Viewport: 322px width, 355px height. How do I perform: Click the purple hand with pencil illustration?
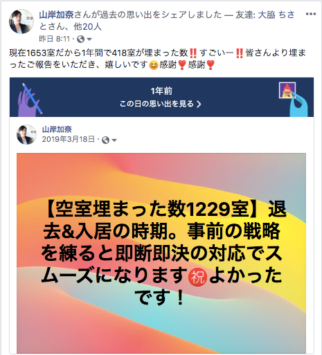tap(30, 100)
